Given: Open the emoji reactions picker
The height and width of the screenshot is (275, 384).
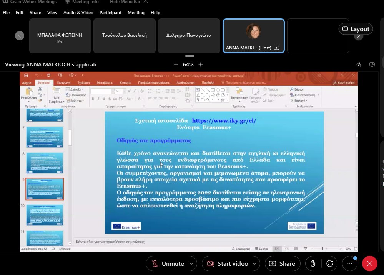Looking at the screenshot, I should pos(329,263).
